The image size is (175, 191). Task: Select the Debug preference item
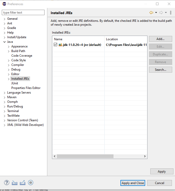[16, 69]
